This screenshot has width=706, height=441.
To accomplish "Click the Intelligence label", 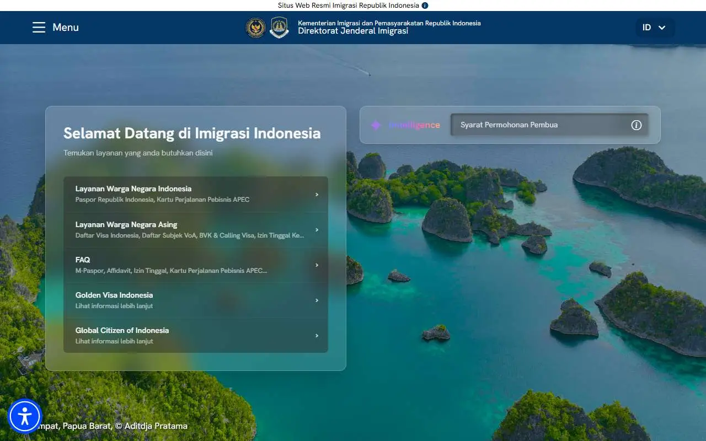I will click(414, 125).
